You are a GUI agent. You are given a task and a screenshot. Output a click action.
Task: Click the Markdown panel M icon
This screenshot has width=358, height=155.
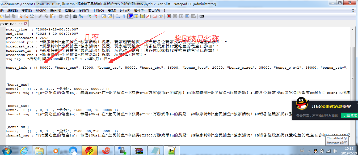202,16
